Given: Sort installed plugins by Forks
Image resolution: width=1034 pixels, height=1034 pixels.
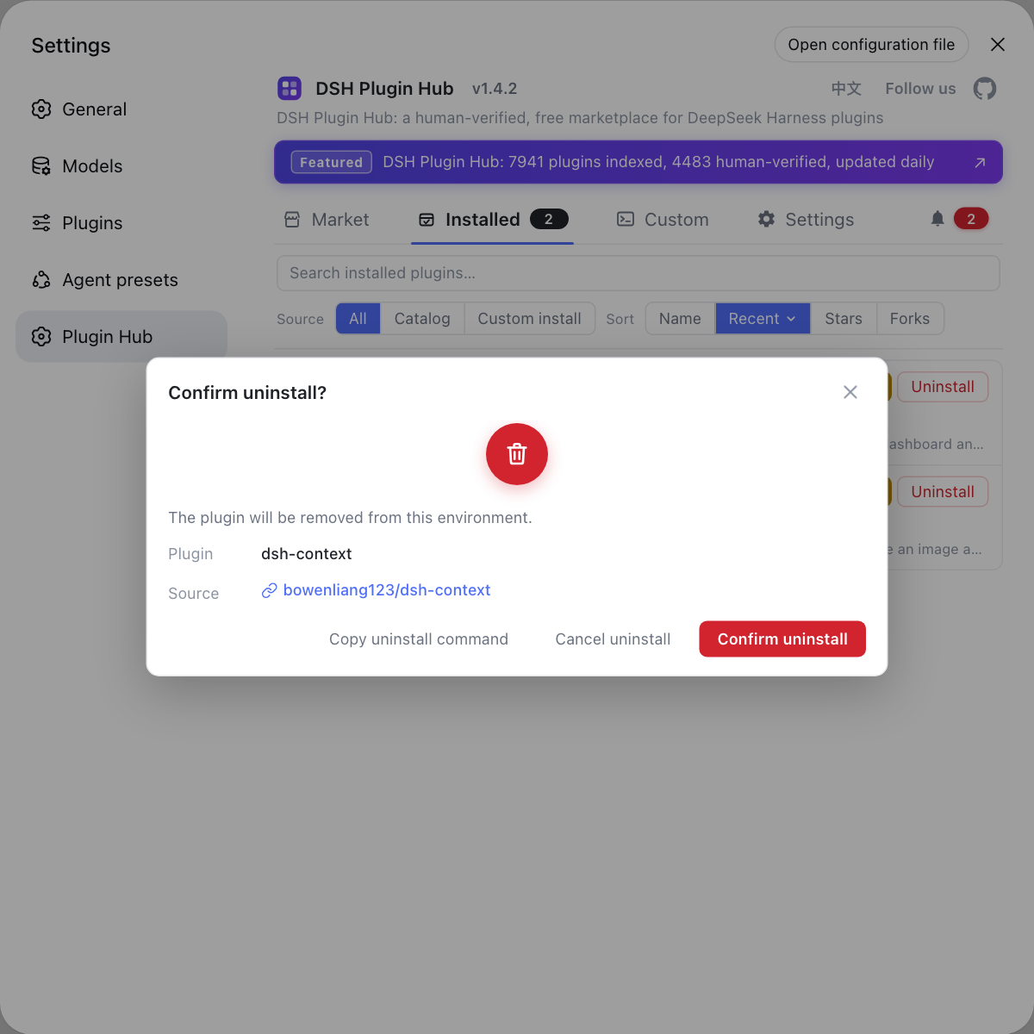Looking at the screenshot, I should pos(910,319).
